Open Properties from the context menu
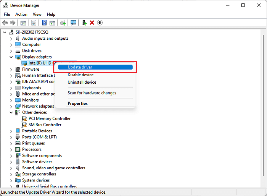This screenshot has height=196, width=267. (95, 104)
